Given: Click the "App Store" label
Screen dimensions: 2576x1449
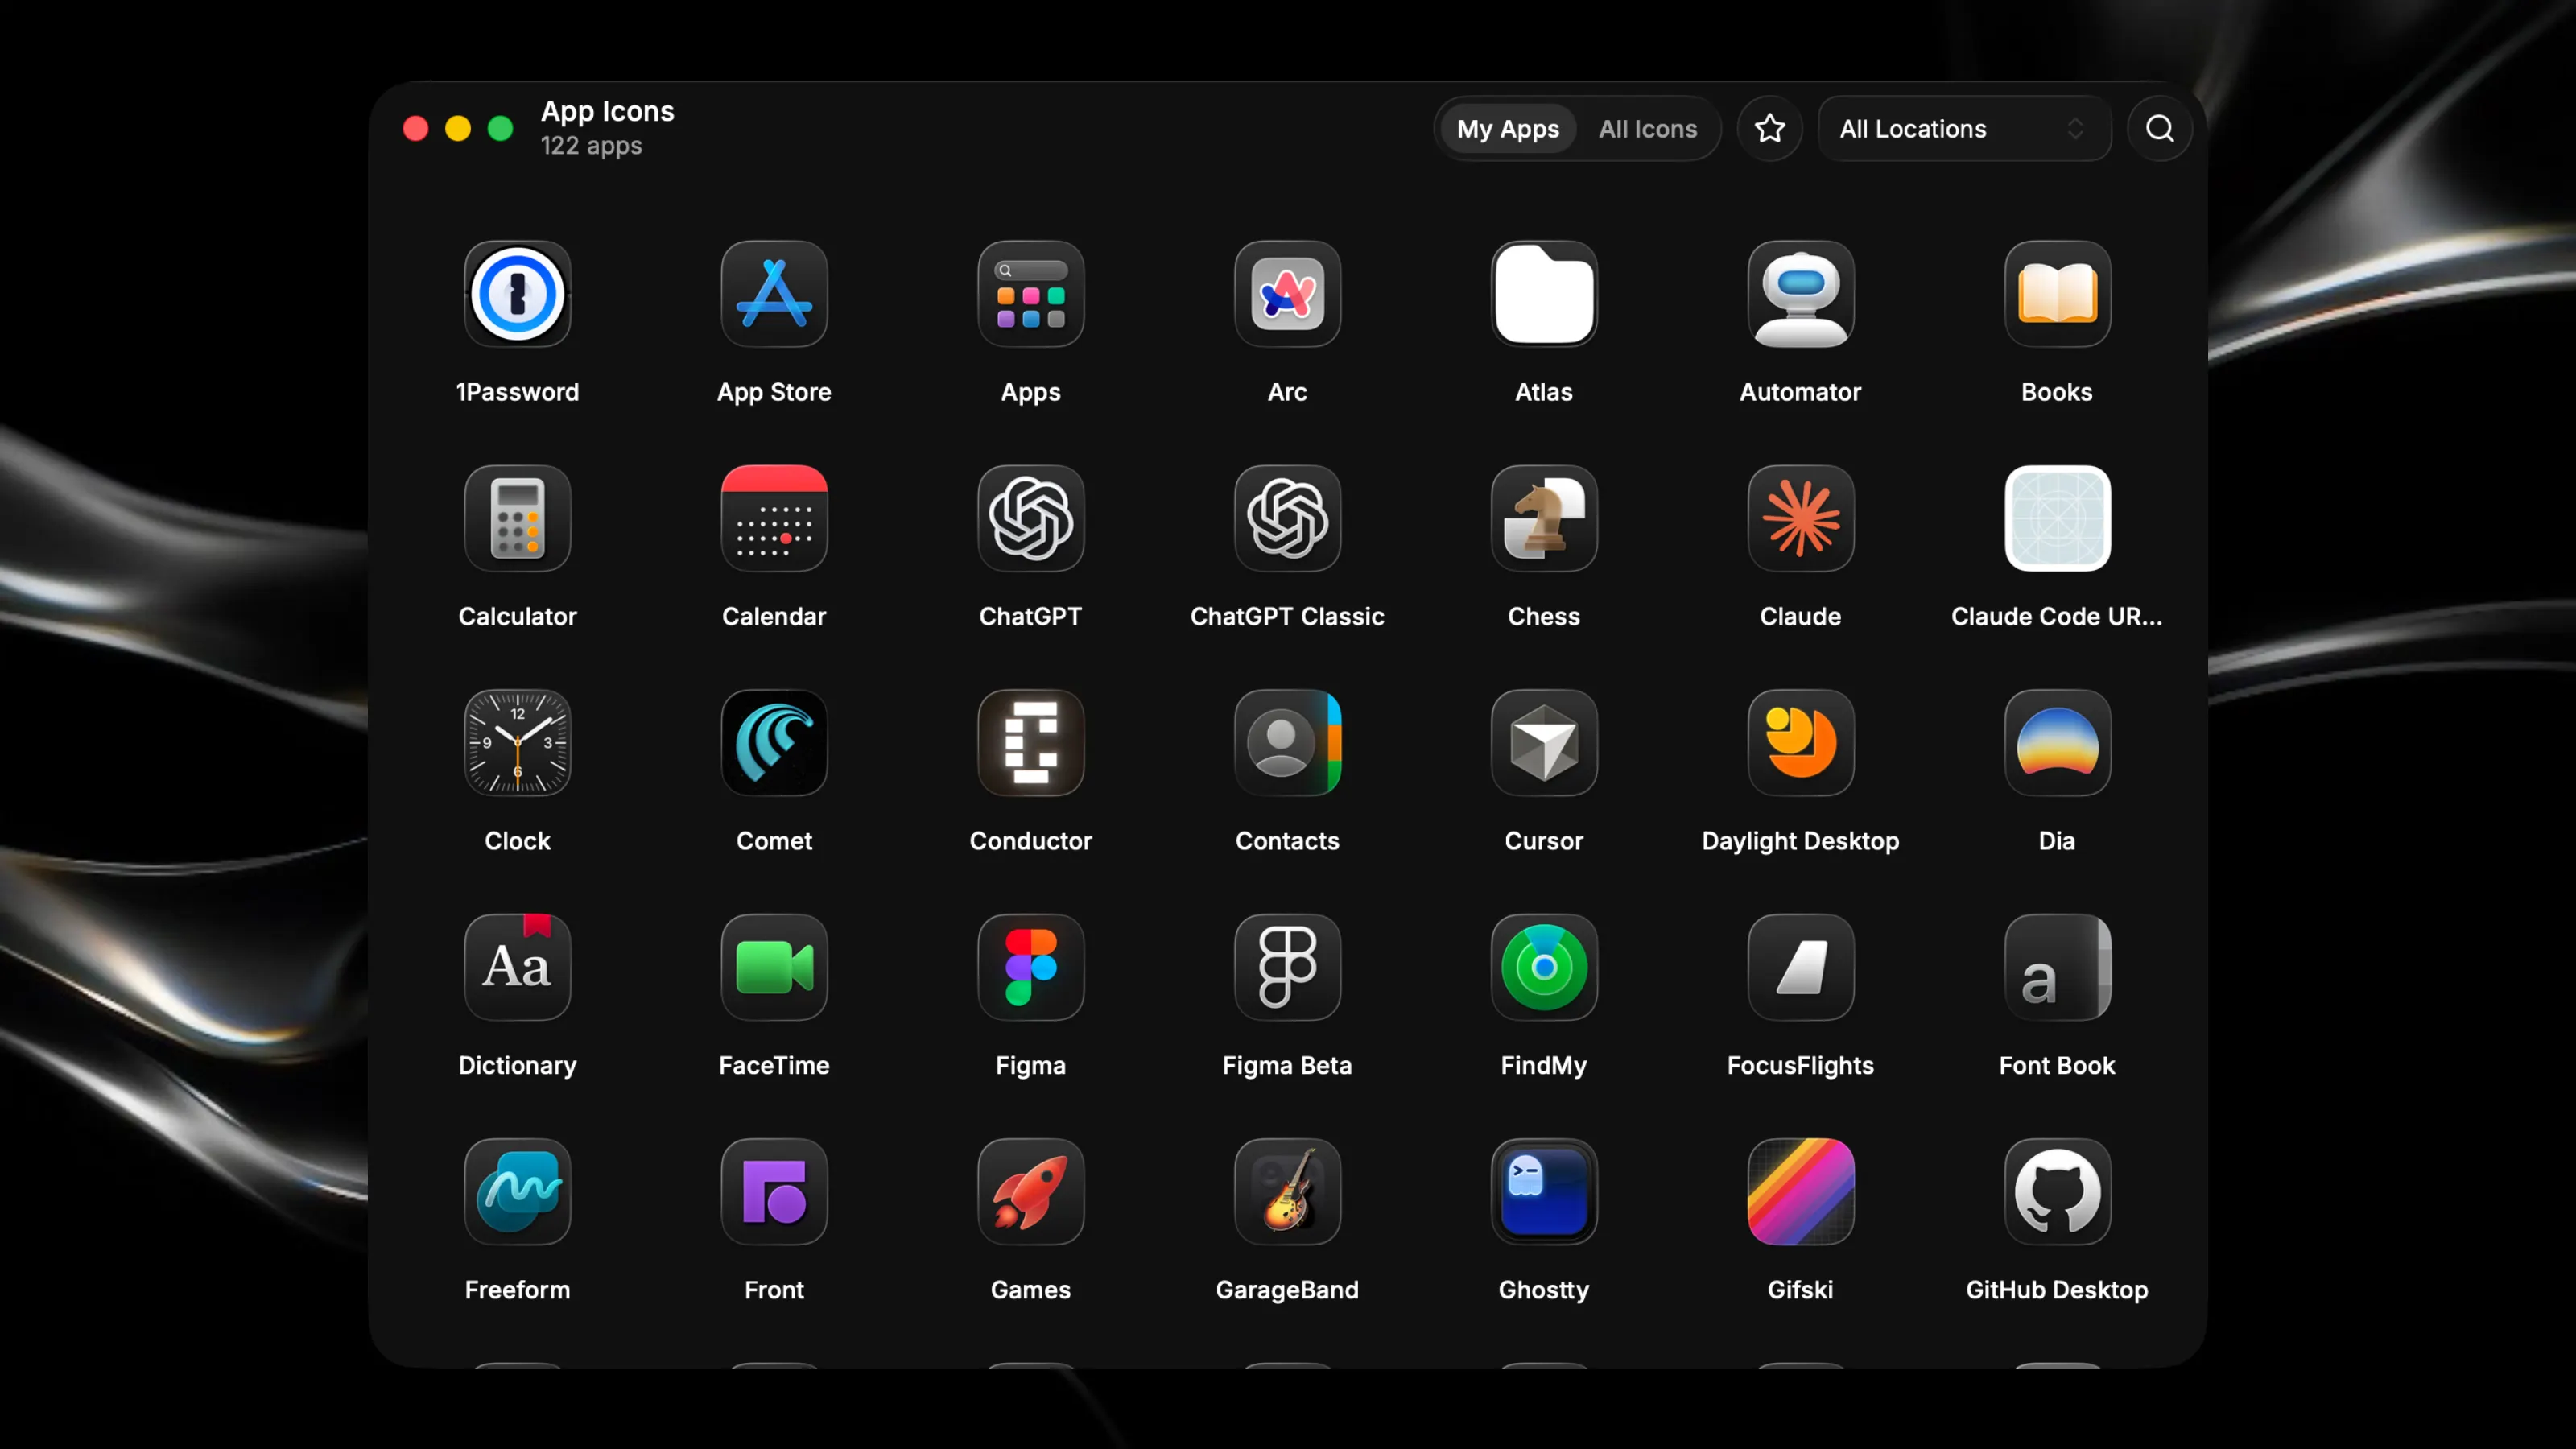Looking at the screenshot, I should click(x=774, y=392).
